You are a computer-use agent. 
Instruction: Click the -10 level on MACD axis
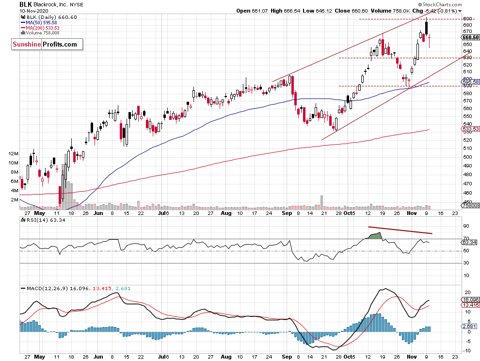[467, 351]
